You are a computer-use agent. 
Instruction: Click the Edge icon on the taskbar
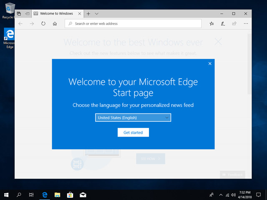coord(45,195)
